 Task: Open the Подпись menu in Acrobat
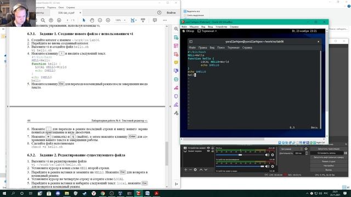pos(52,8)
